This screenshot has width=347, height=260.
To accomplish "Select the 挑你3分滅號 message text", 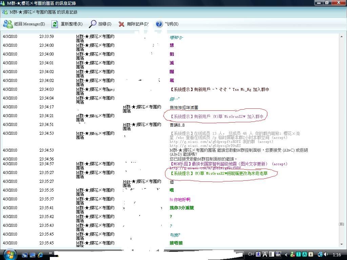I will (182, 208).
